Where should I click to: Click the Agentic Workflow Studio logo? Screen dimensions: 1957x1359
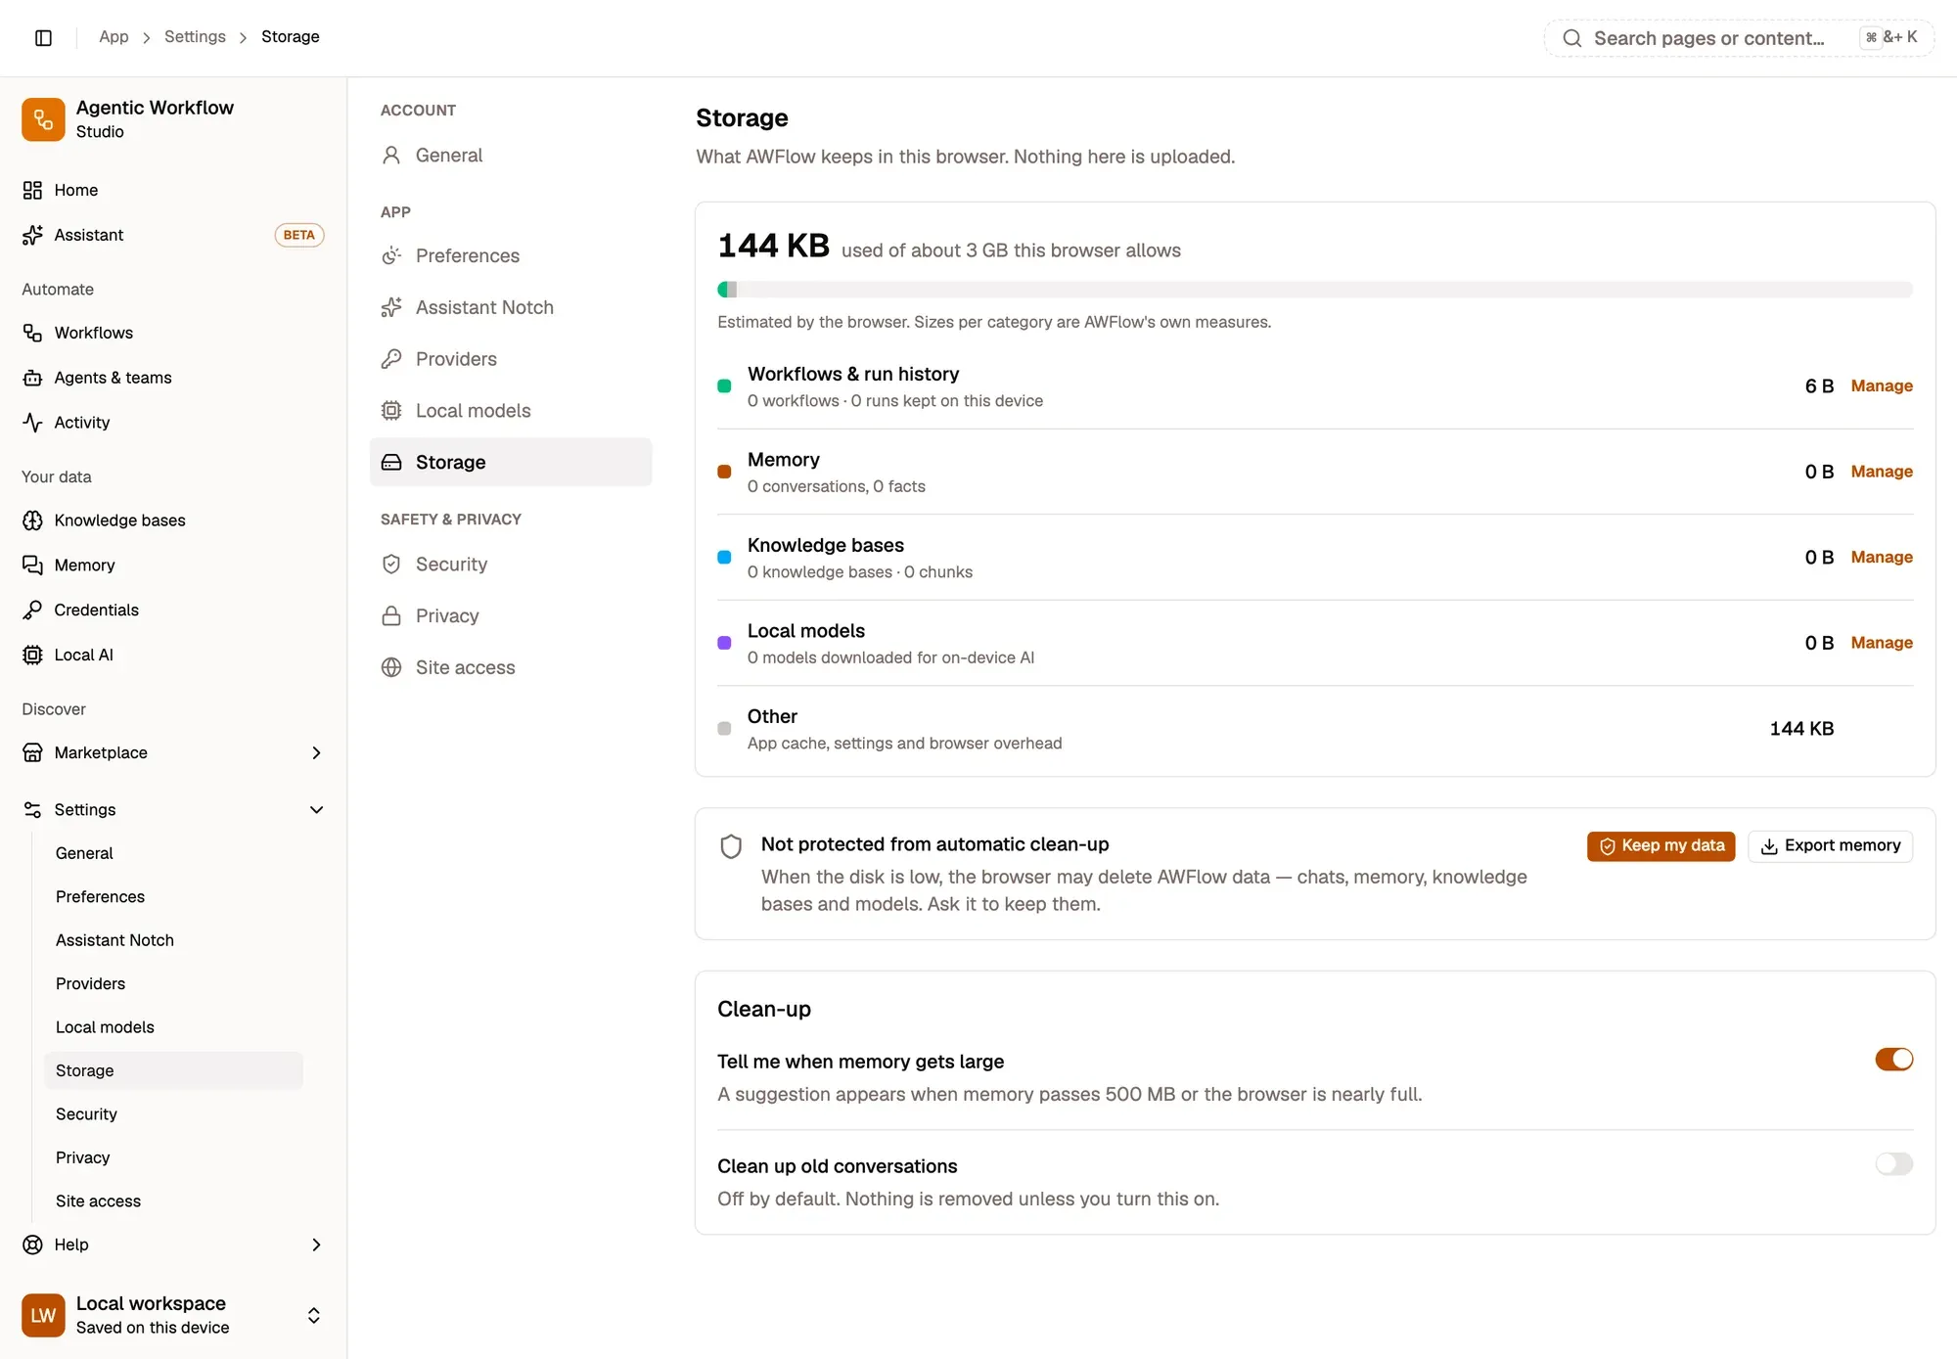[x=43, y=119]
